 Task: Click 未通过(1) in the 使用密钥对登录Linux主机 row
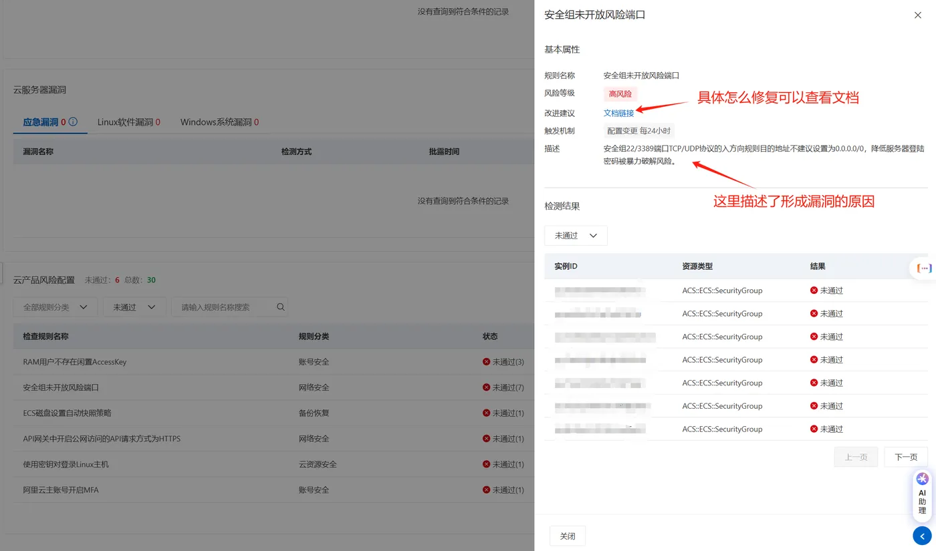click(x=508, y=464)
